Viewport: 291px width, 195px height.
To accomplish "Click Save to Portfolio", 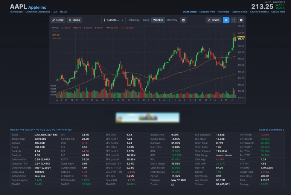I will click(259, 12).
